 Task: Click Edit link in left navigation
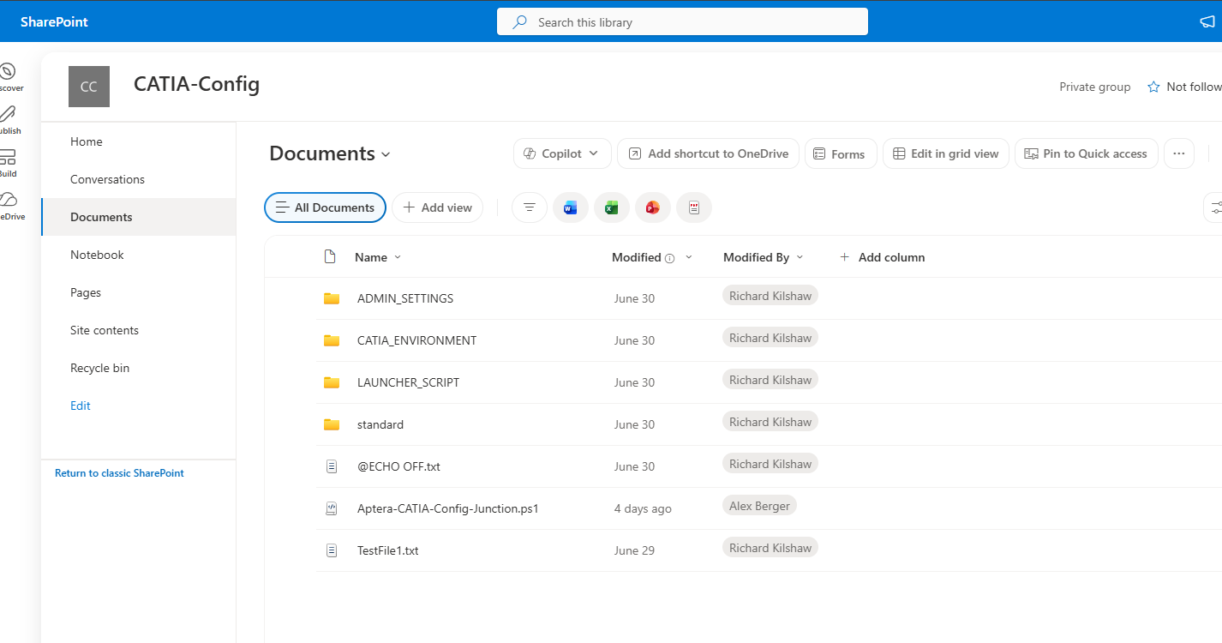pos(81,406)
